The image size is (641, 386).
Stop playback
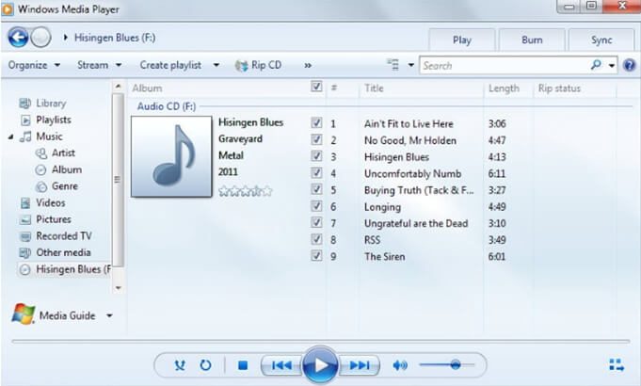click(243, 365)
